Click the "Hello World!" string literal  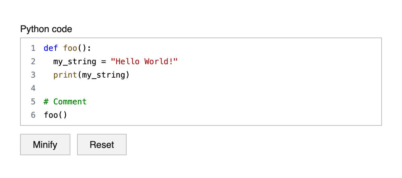[144, 62]
